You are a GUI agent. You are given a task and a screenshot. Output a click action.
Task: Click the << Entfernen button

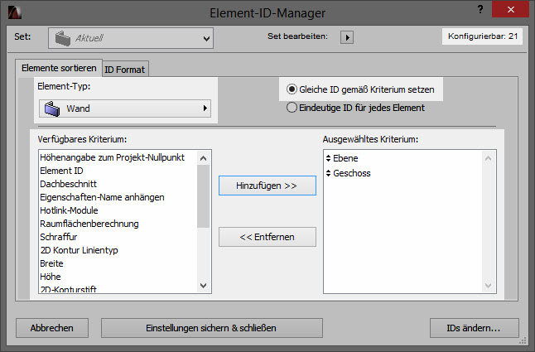click(x=267, y=237)
